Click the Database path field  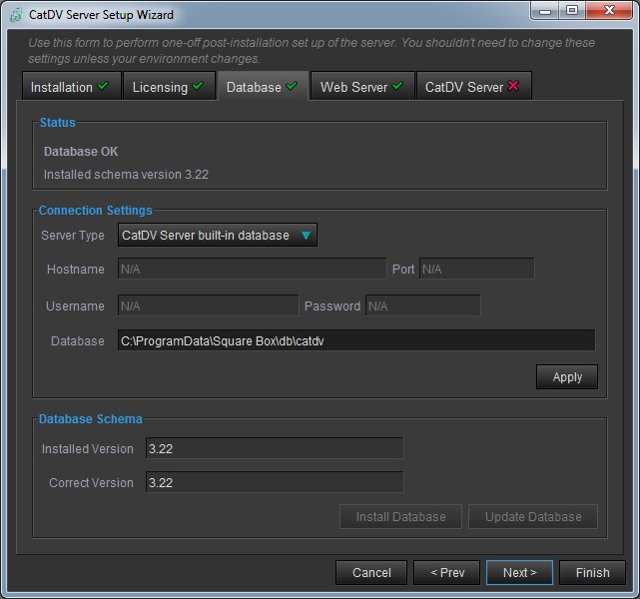(355, 340)
